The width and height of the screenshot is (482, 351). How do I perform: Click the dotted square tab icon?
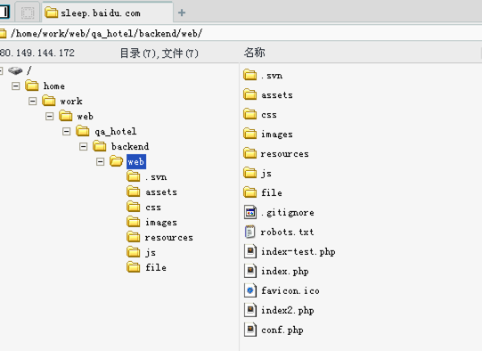coord(28,12)
